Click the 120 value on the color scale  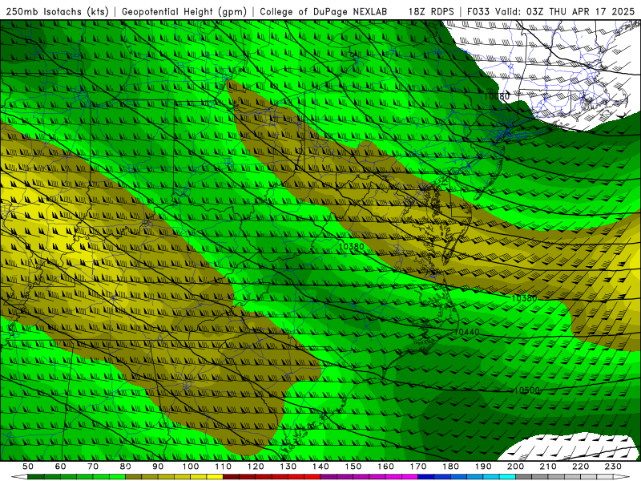coord(256,467)
